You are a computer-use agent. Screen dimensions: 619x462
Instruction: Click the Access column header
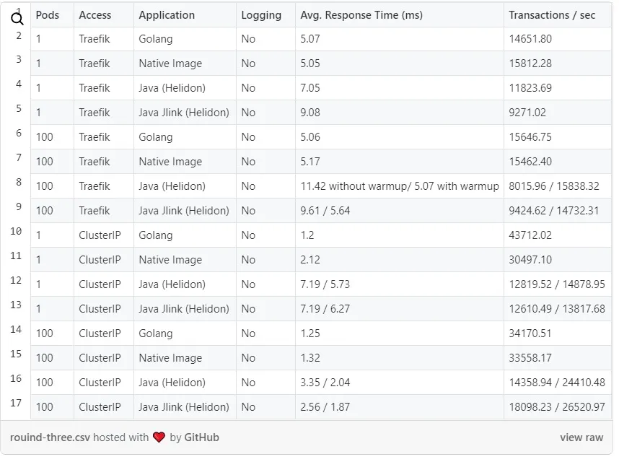(95, 14)
